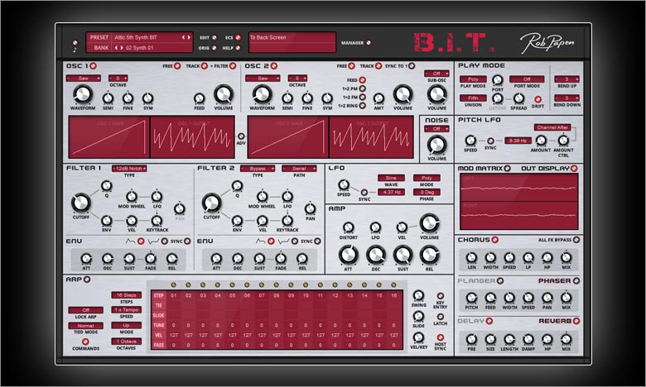
Task: Toggle OSC 1 to FILTER routing button
Action: point(233,66)
